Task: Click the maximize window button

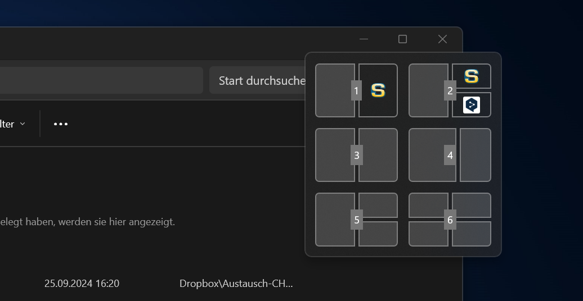Action: pos(402,39)
